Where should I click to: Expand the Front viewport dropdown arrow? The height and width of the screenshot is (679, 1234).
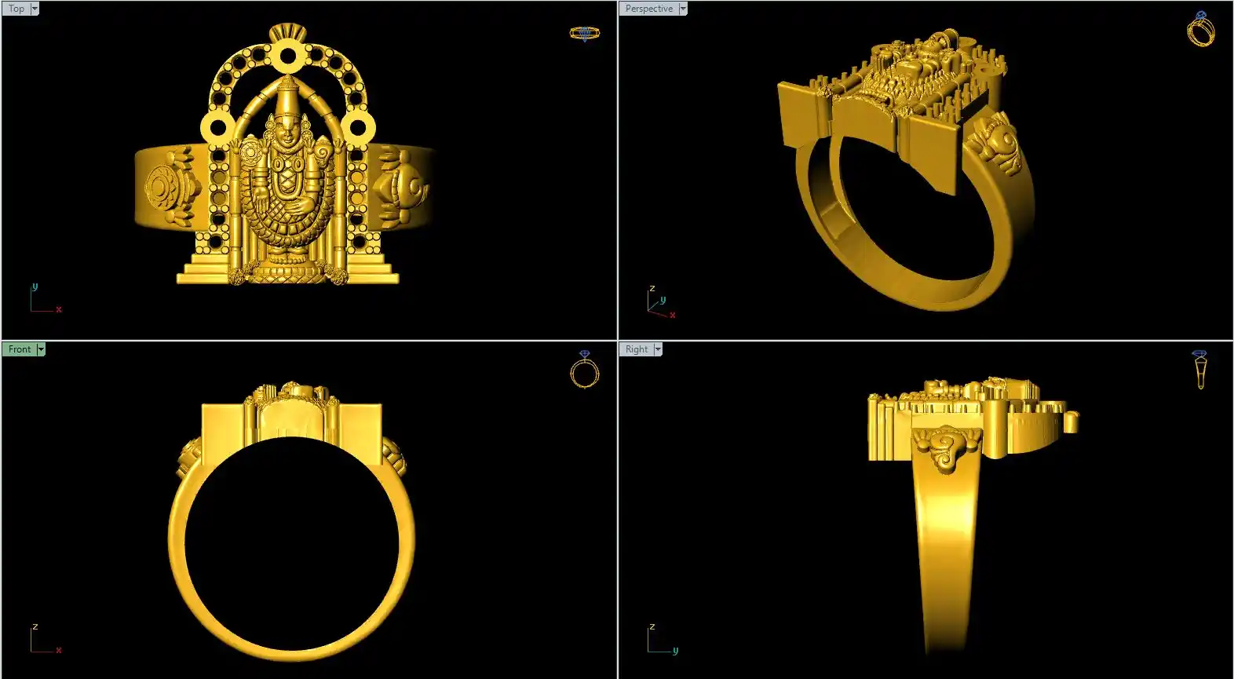tap(41, 349)
